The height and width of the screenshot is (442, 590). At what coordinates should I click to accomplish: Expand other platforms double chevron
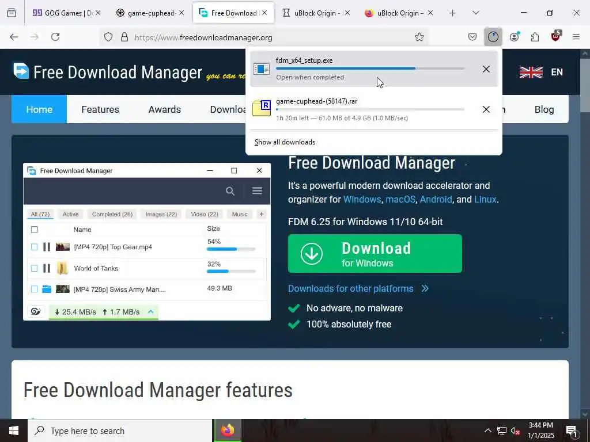(x=425, y=288)
